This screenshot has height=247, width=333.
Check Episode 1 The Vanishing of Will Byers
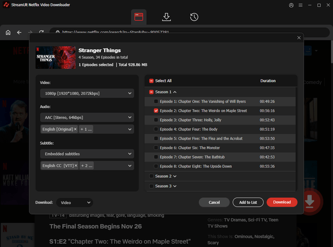(156, 101)
